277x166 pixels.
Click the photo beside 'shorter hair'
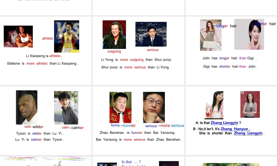point(249,34)
